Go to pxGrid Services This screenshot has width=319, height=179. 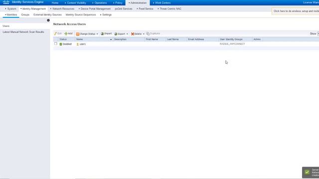[x=124, y=9]
